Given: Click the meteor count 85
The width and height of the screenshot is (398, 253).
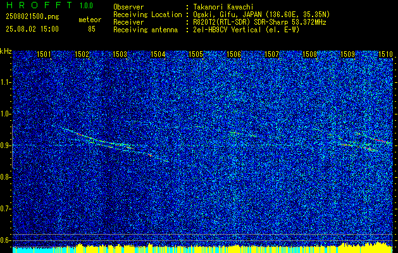Looking at the screenshot, I should (92, 29).
